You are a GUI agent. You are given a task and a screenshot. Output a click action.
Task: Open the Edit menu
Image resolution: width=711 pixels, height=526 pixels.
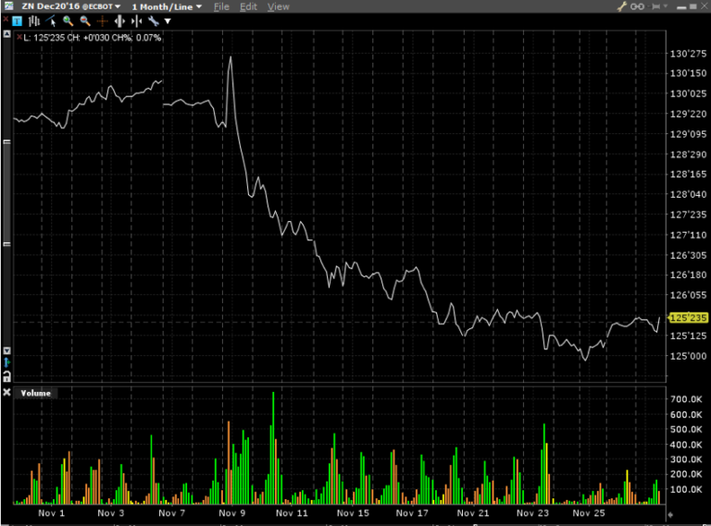(x=248, y=6)
